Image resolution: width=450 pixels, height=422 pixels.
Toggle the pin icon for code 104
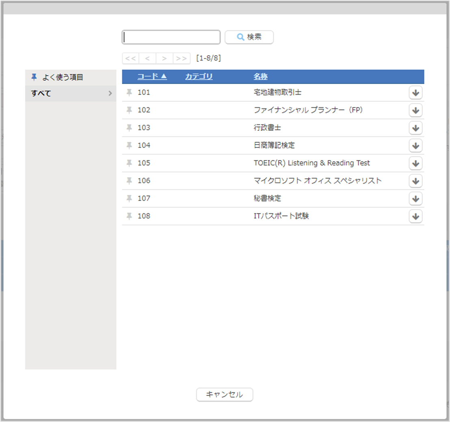[129, 145]
